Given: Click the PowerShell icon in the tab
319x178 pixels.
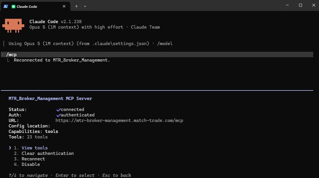Looking at the screenshot, I should tap(6, 7).
